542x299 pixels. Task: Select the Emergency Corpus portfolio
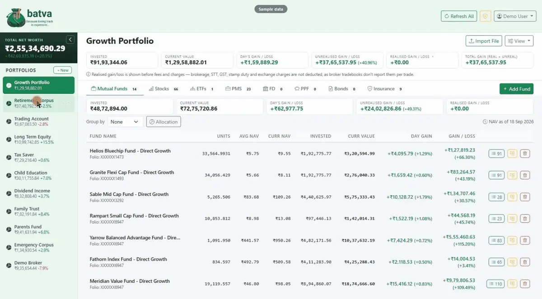(x=38, y=248)
